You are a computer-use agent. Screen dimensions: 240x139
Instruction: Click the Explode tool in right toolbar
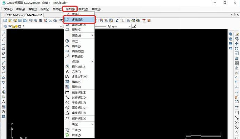(237, 97)
